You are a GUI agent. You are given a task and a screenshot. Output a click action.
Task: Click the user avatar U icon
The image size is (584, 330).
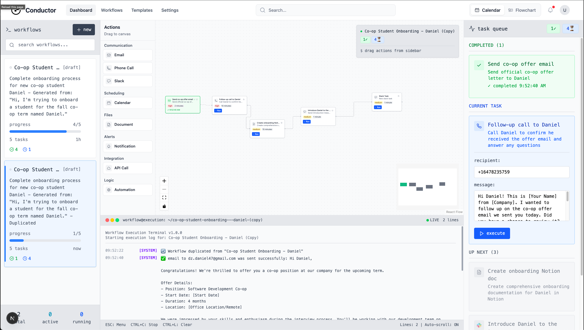tap(565, 10)
